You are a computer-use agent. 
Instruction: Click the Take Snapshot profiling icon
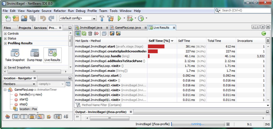click(x=15, y=55)
